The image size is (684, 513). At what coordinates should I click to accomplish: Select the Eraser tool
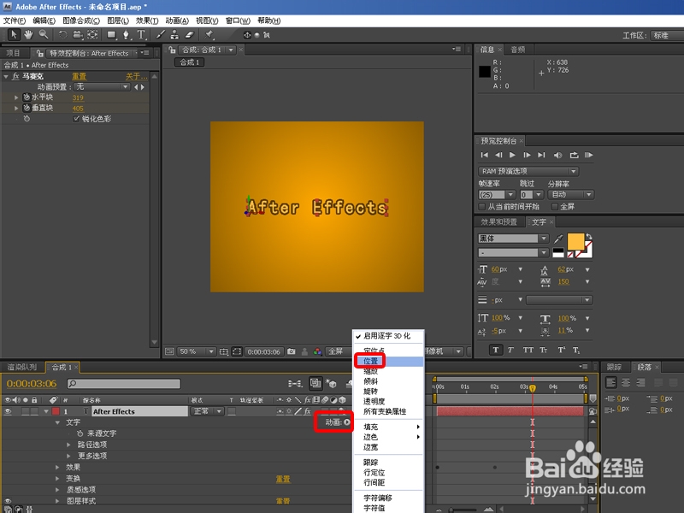tap(189, 35)
